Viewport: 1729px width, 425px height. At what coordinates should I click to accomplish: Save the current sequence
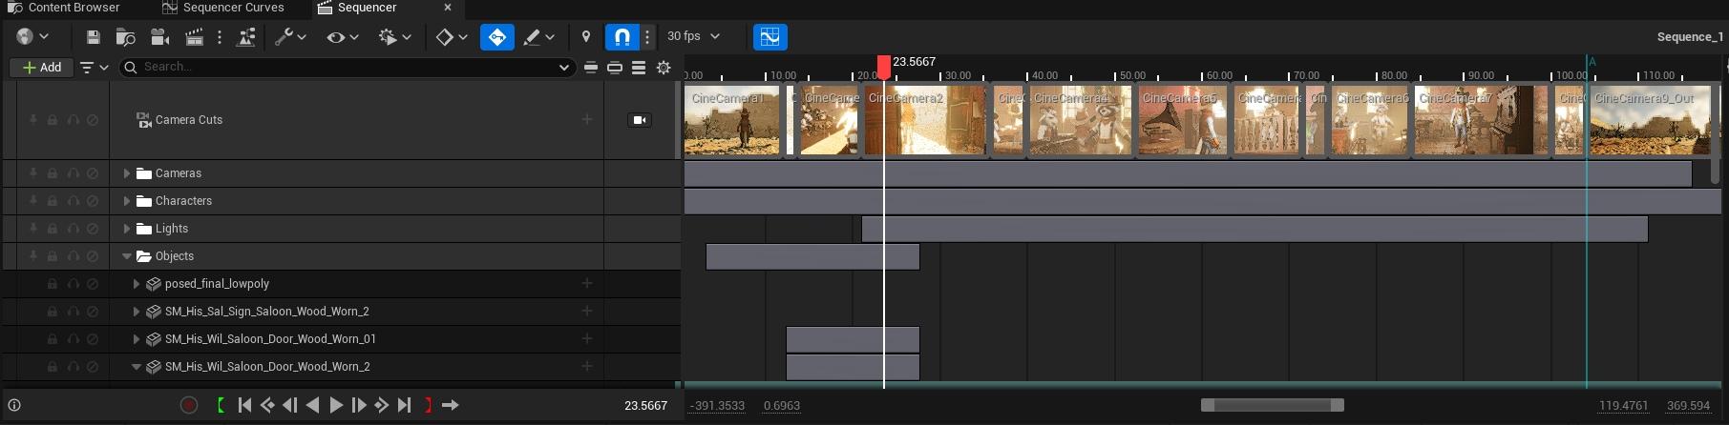point(93,37)
